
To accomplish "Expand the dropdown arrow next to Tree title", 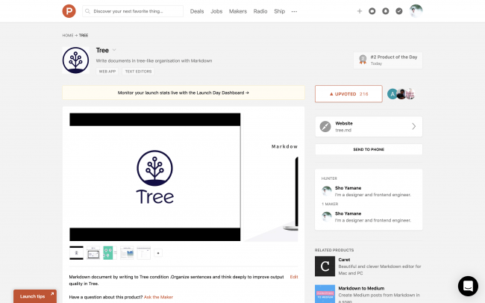I will 114,50.
